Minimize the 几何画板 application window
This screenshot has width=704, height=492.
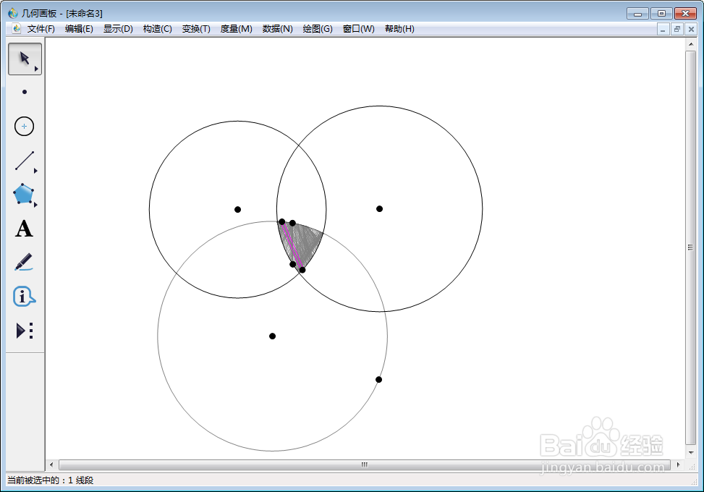click(637, 14)
